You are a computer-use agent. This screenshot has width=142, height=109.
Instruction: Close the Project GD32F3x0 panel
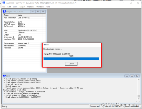[43, 12]
